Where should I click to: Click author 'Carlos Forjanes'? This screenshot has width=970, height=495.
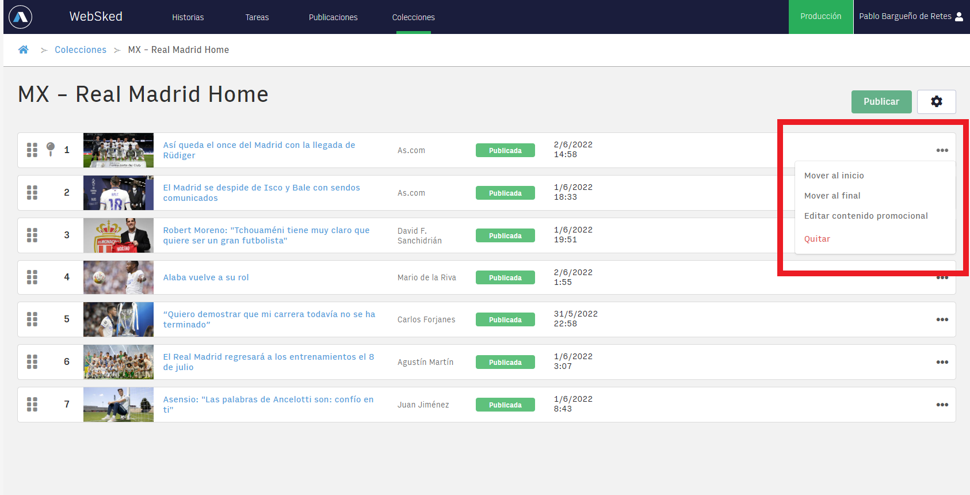[x=426, y=319]
